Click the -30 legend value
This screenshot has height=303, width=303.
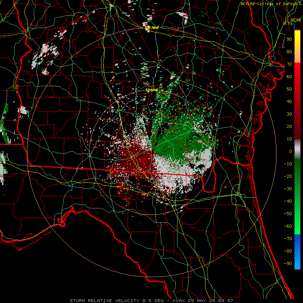click(288, 189)
